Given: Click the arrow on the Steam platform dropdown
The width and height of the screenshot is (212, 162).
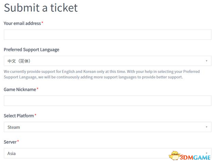Looking at the screenshot, I should (206, 127).
